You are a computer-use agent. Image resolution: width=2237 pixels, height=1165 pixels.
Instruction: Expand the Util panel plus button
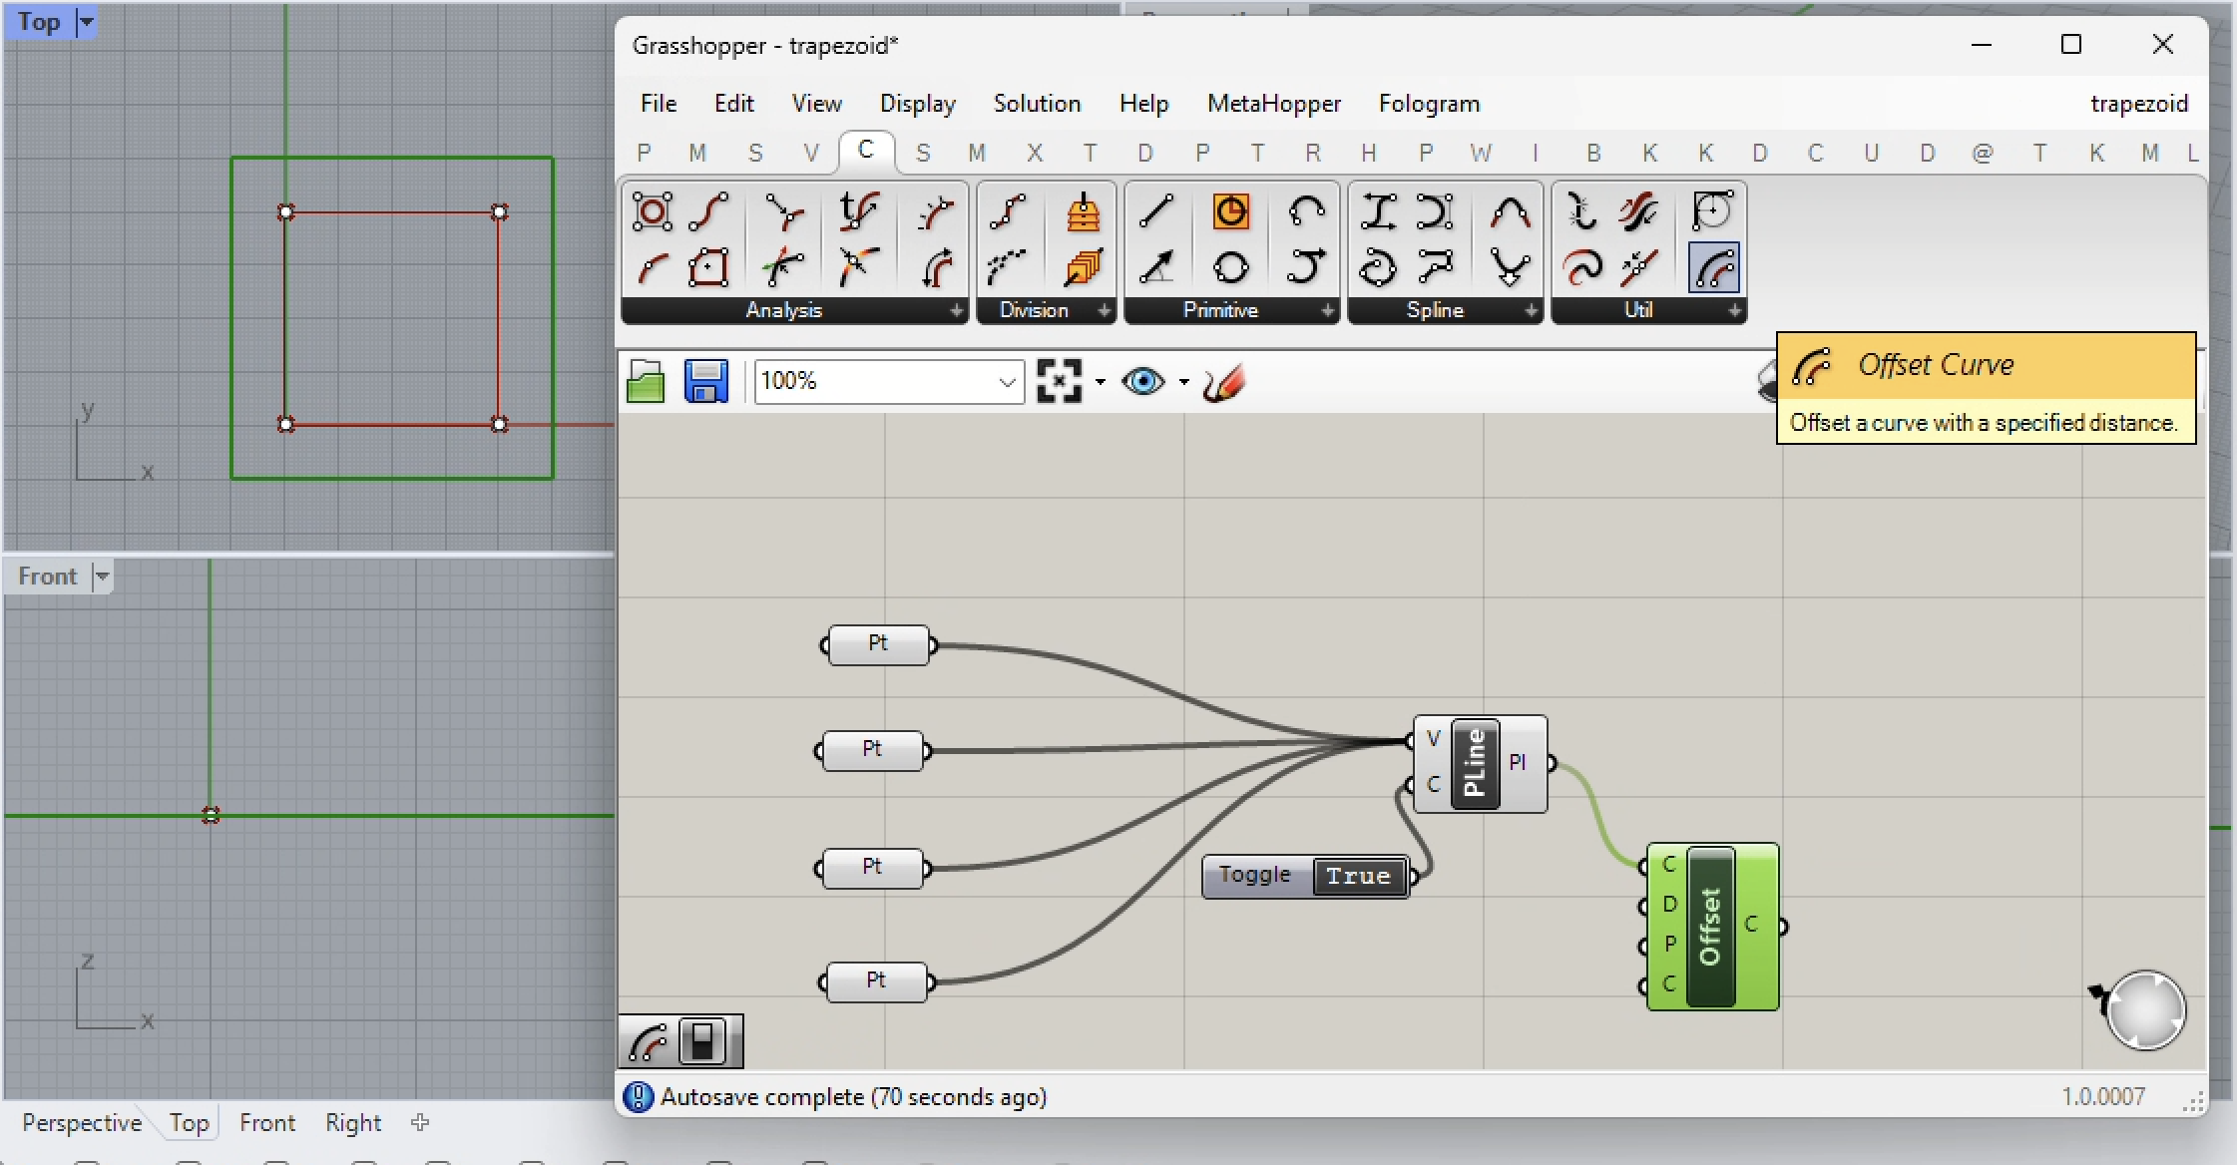coord(1734,311)
